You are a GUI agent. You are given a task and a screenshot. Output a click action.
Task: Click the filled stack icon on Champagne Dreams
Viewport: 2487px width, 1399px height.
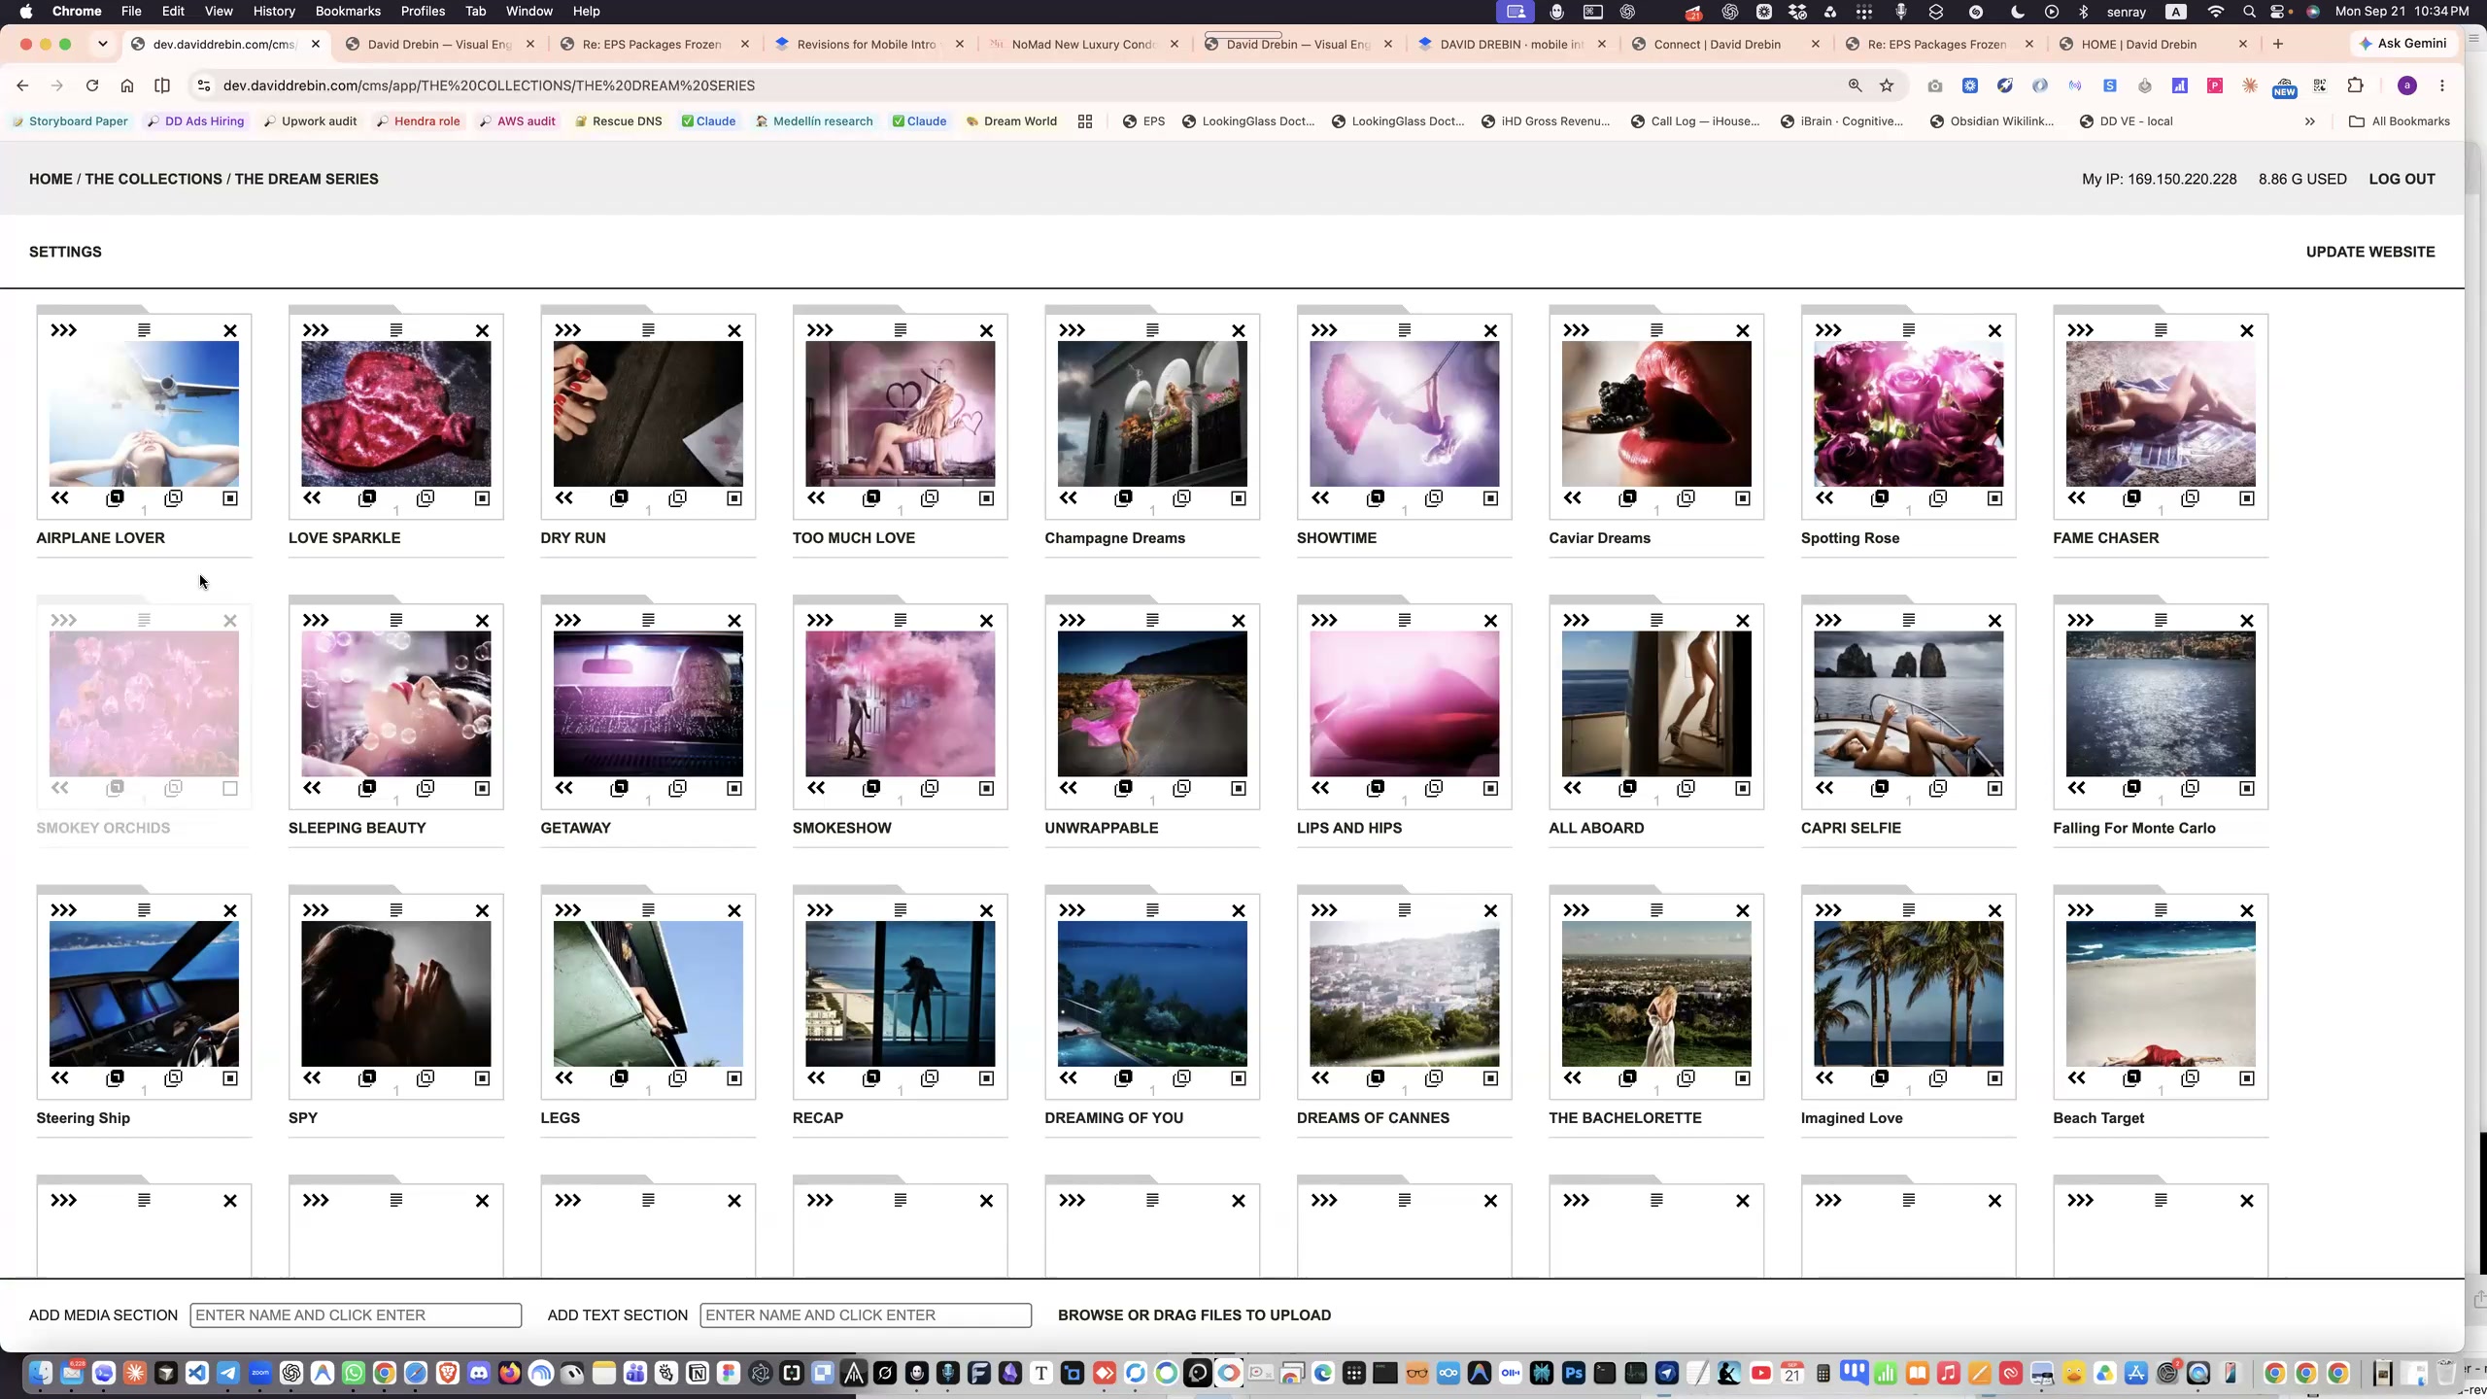click(x=1124, y=498)
